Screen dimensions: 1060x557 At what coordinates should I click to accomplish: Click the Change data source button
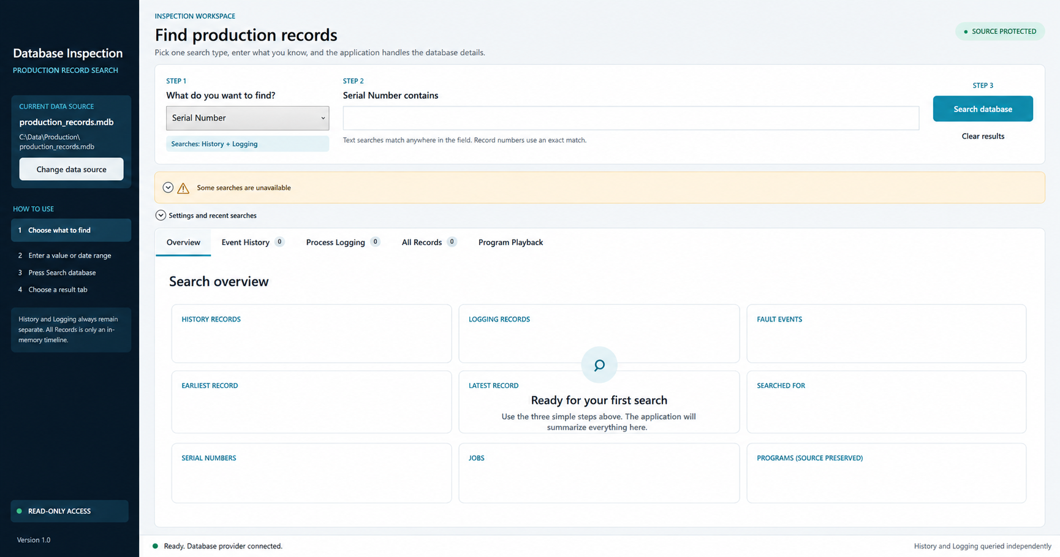pyautogui.click(x=71, y=169)
